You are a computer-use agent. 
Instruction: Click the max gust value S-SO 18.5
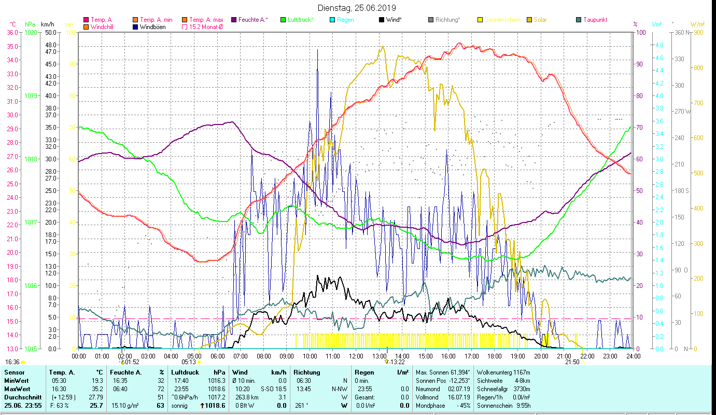(x=274, y=389)
